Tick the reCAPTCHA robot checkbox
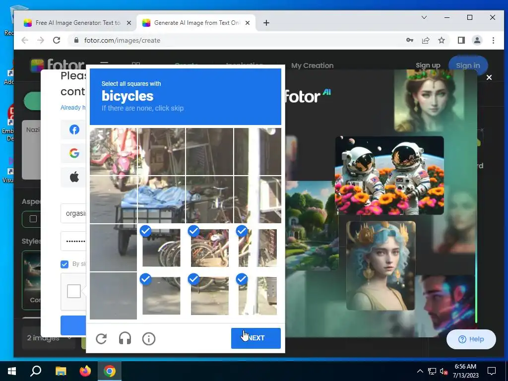This screenshot has height=381, width=508. point(74,291)
